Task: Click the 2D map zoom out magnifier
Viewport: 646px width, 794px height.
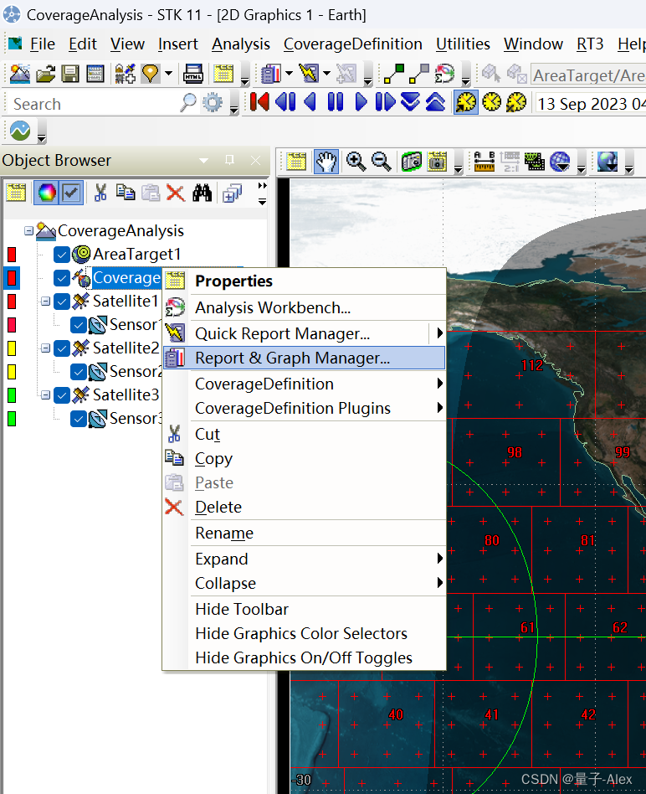Action: pos(382,162)
